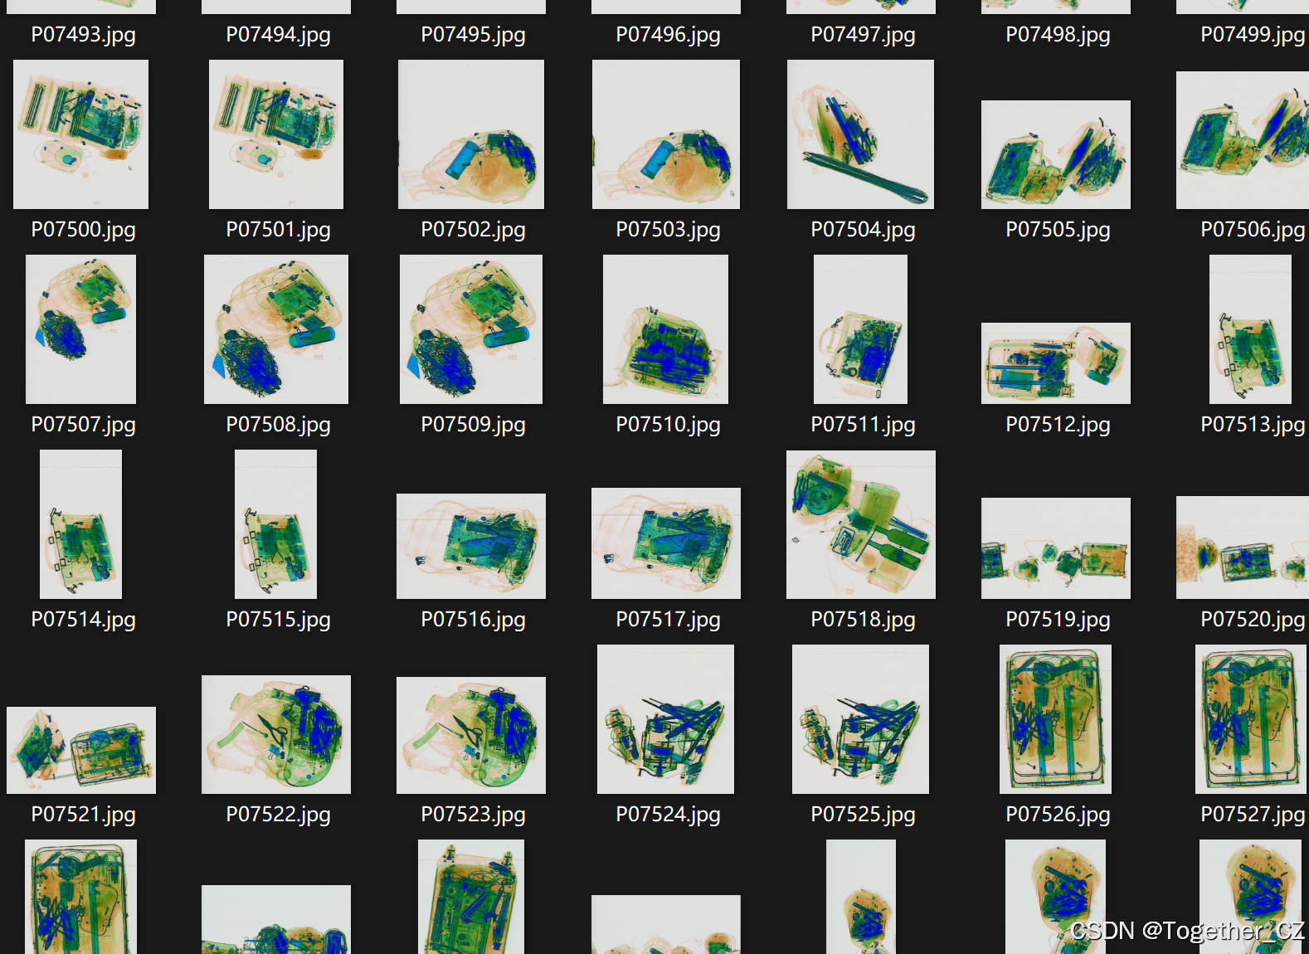Screen dimensions: 1309x954
Task: Click the file name P07508.jpg
Action: tap(278, 425)
